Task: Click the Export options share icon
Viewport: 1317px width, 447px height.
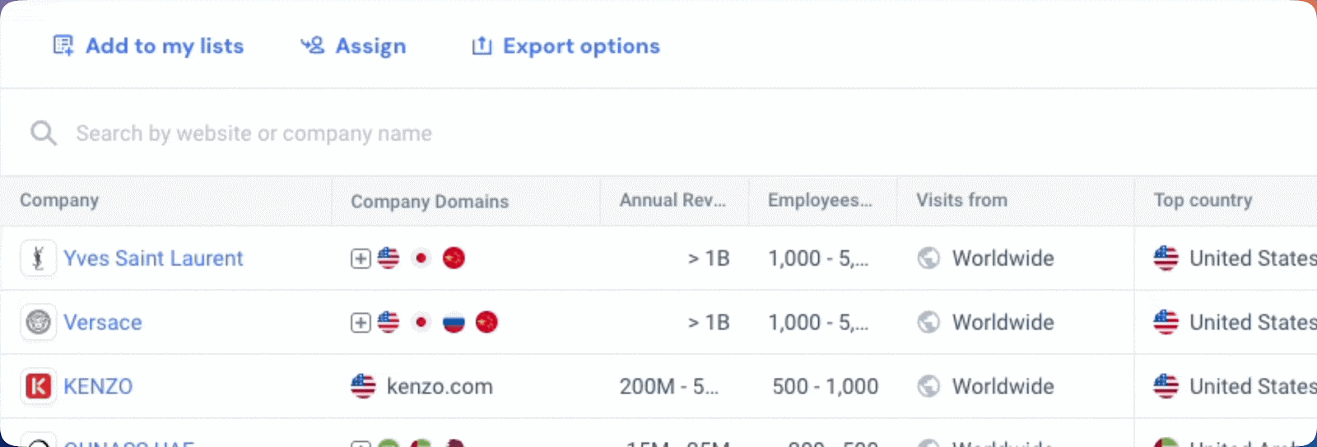Action: (x=482, y=45)
